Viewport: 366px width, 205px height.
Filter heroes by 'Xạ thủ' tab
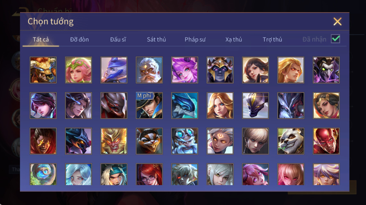click(234, 39)
